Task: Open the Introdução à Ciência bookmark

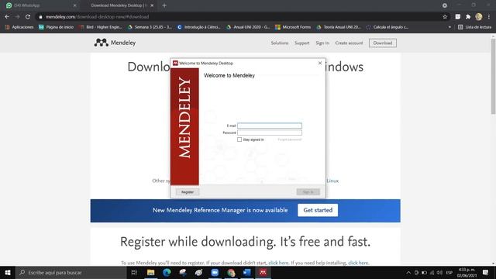Action: click(x=198, y=27)
